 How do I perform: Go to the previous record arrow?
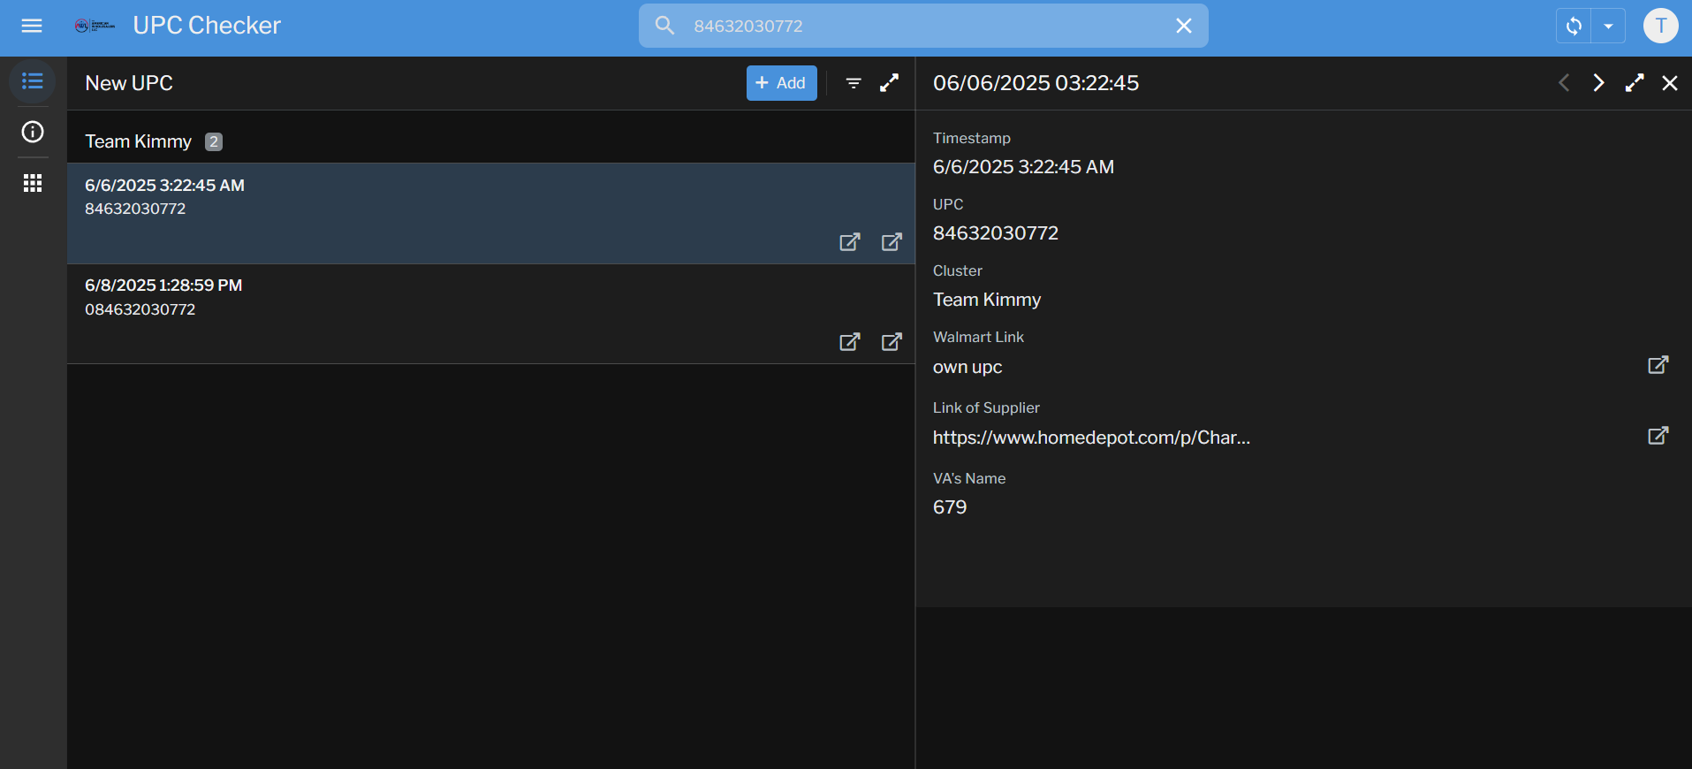(x=1564, y=83)
